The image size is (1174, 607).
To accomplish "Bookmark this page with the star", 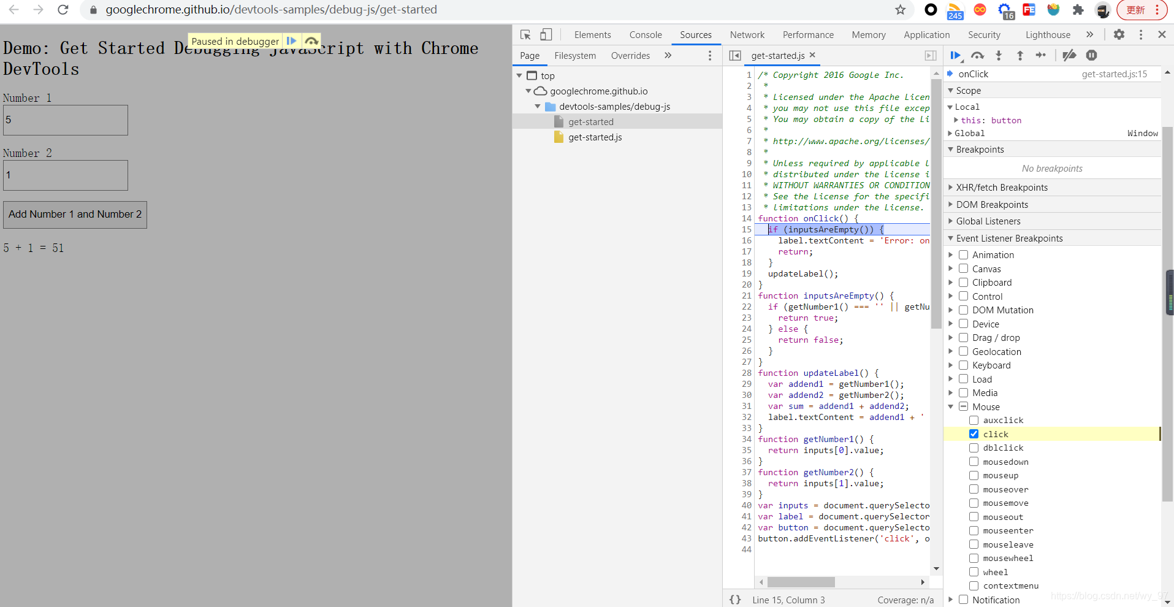I will point(900,10).
